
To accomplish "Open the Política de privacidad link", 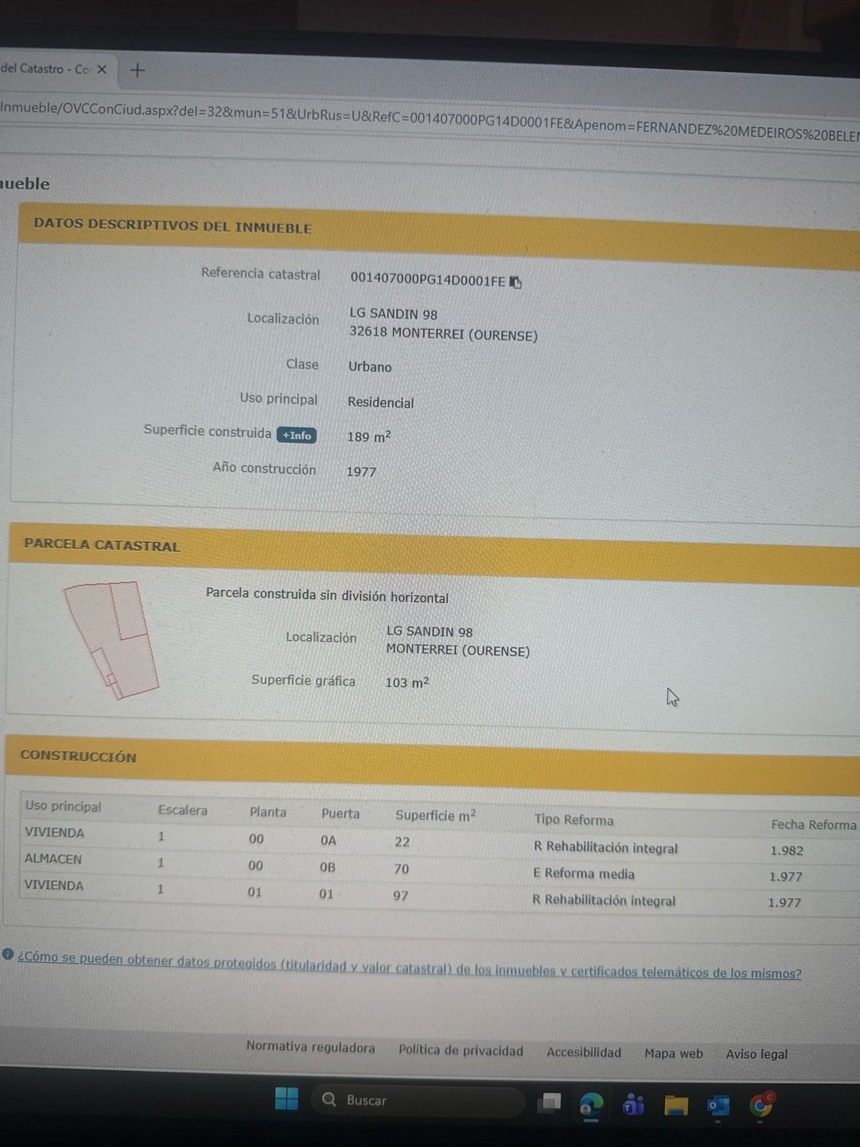I will pos(461,1050).
